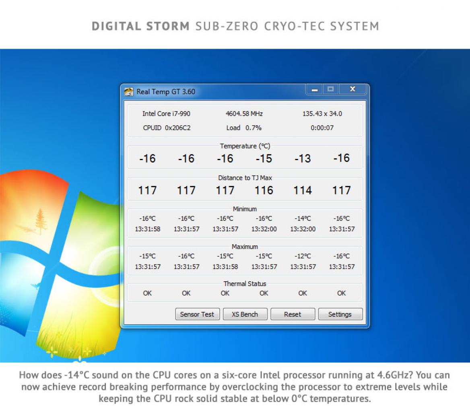Open the Sensor Test
Screen dimensions: 470x412
(197, 314)
